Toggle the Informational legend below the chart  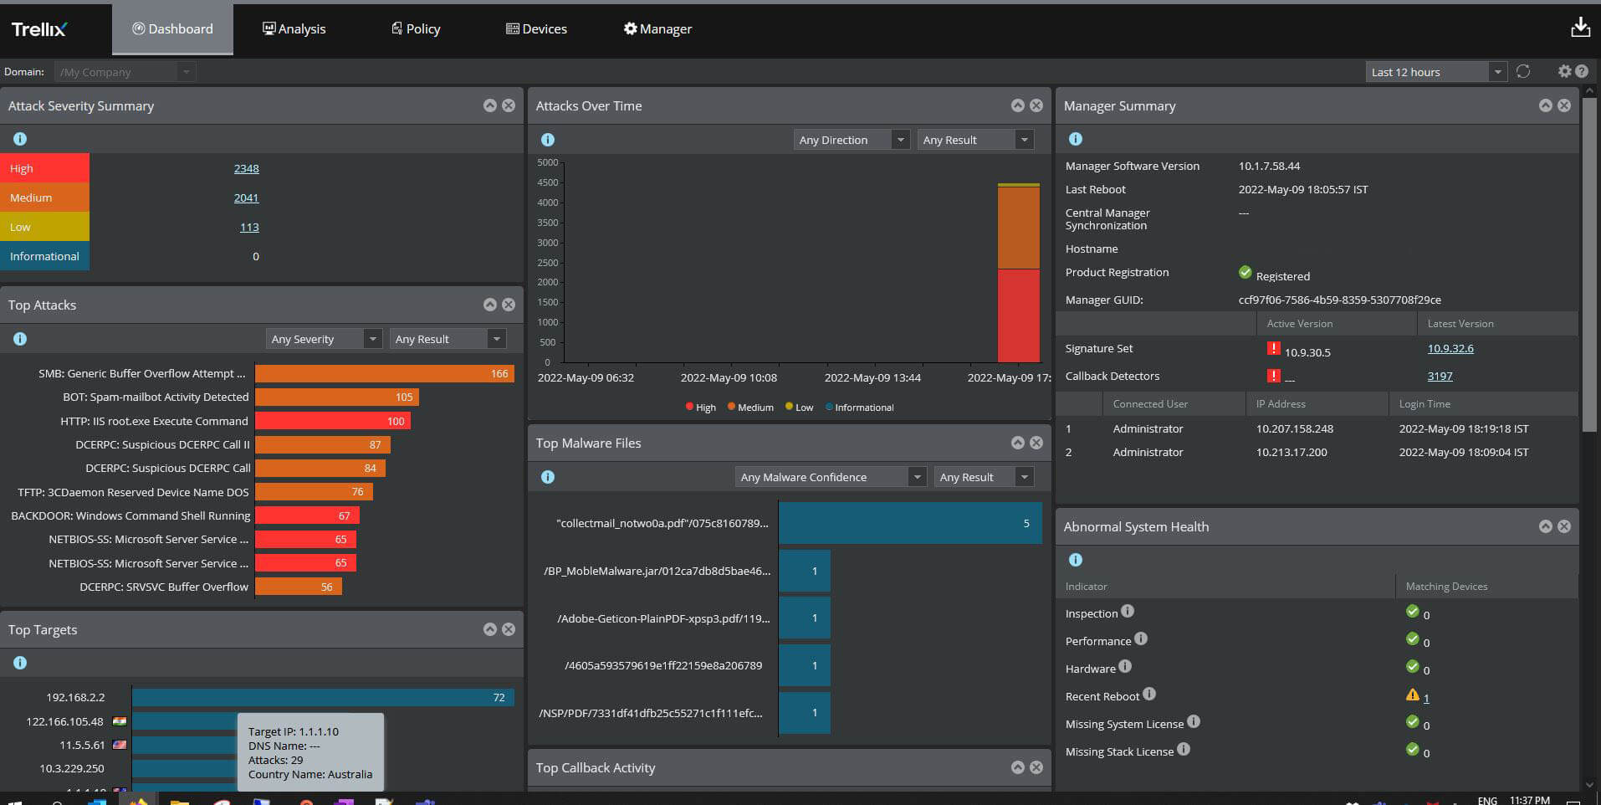[859, 408]
